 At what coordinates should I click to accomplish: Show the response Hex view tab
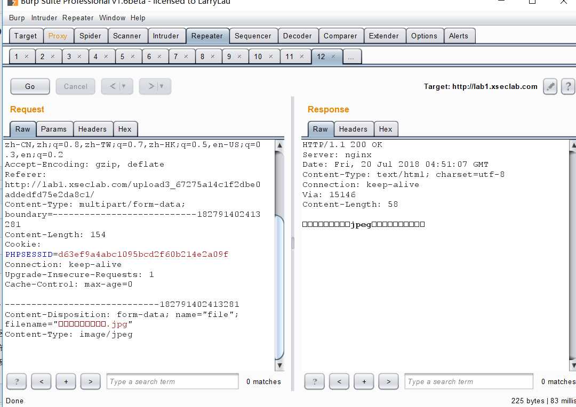point(386,129)
